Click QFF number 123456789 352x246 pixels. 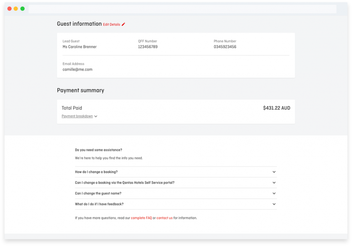148,47
